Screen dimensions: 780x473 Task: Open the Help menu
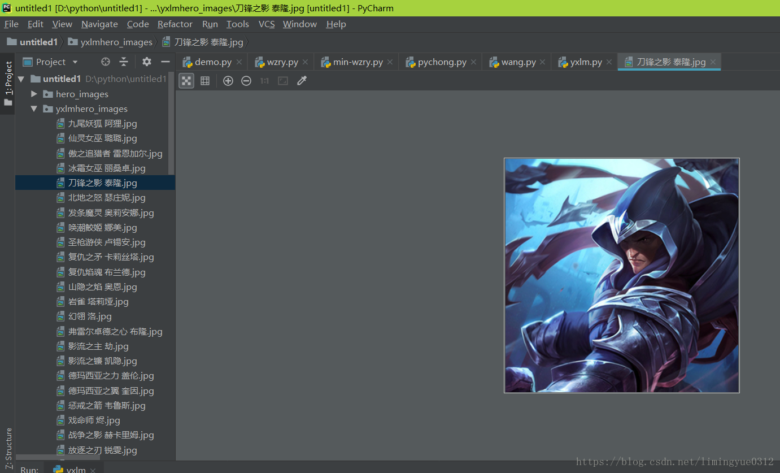pos(336,24)
